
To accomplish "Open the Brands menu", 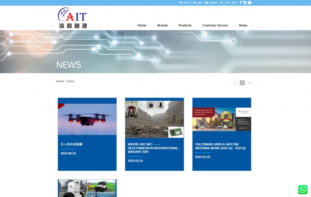I will pos(162,25).
